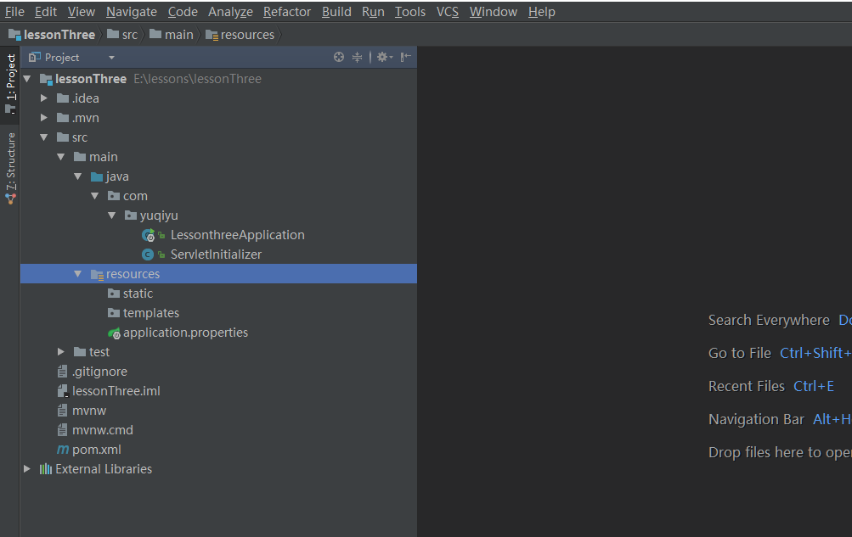Viewport: 852px width, 537px height.
Task: Collapse the yuqiyu package
Action: (x=111, y=215)
